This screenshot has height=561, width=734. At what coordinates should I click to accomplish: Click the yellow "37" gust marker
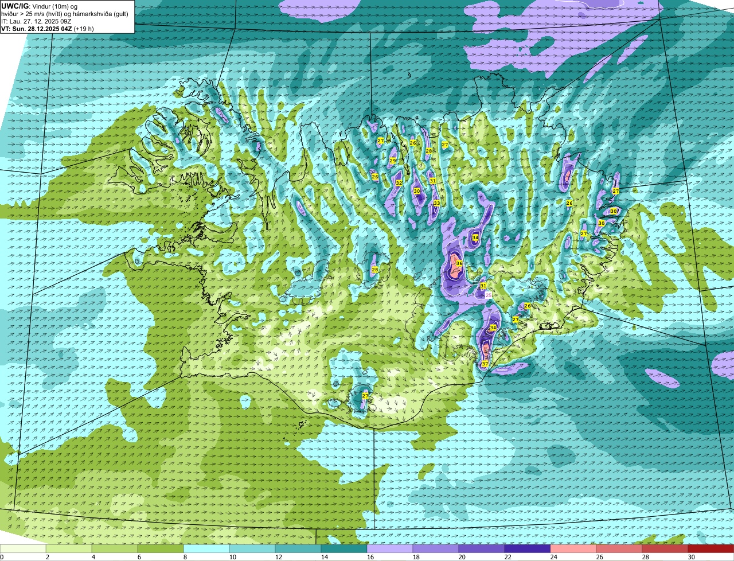coord(485,364)
